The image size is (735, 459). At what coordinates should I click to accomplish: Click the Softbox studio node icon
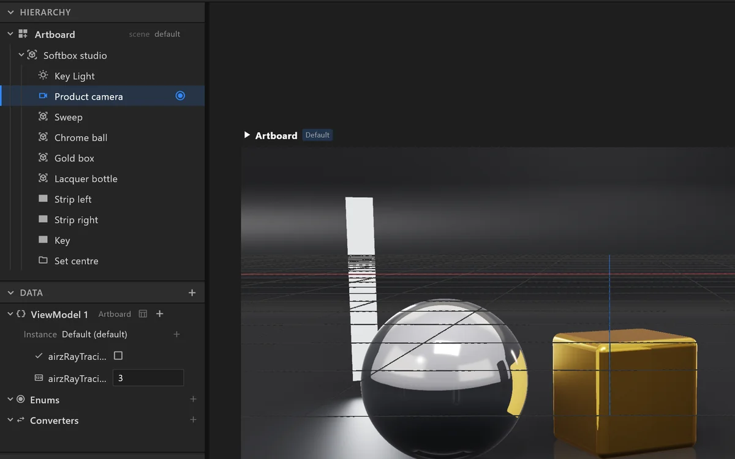tap(32, 55)
